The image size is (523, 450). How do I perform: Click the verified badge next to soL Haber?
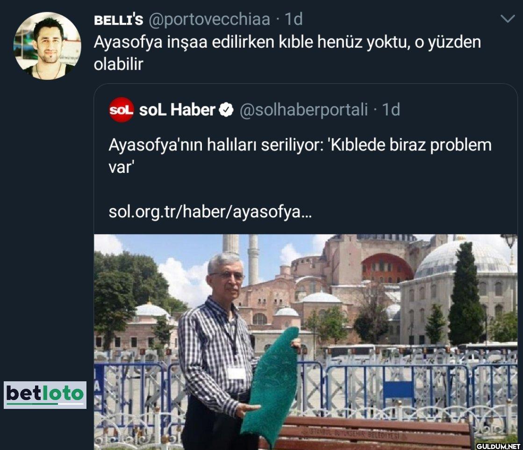click(226, 110)
